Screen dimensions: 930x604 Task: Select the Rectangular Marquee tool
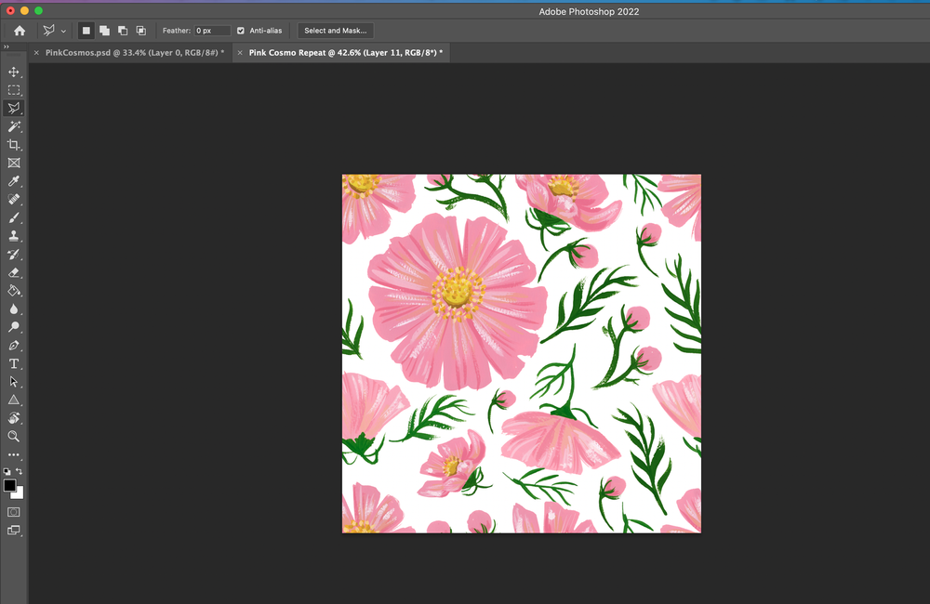(x=14, y=90)
